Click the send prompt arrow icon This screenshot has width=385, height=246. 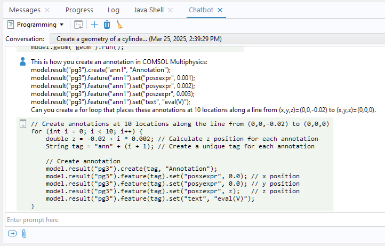point(12,234)
